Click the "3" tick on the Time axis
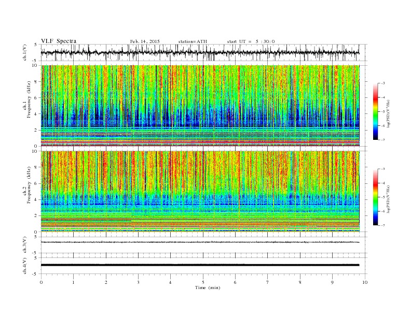The height and width of the screenshot is (317, 411). click(138, 282)
